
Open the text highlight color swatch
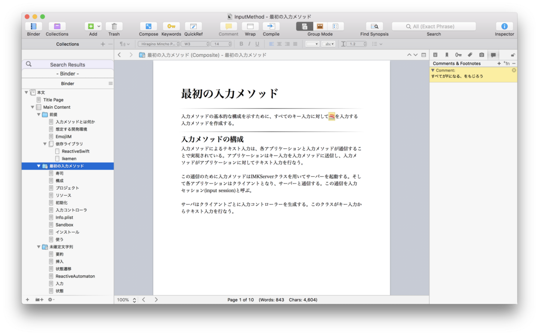pos(313,44)
